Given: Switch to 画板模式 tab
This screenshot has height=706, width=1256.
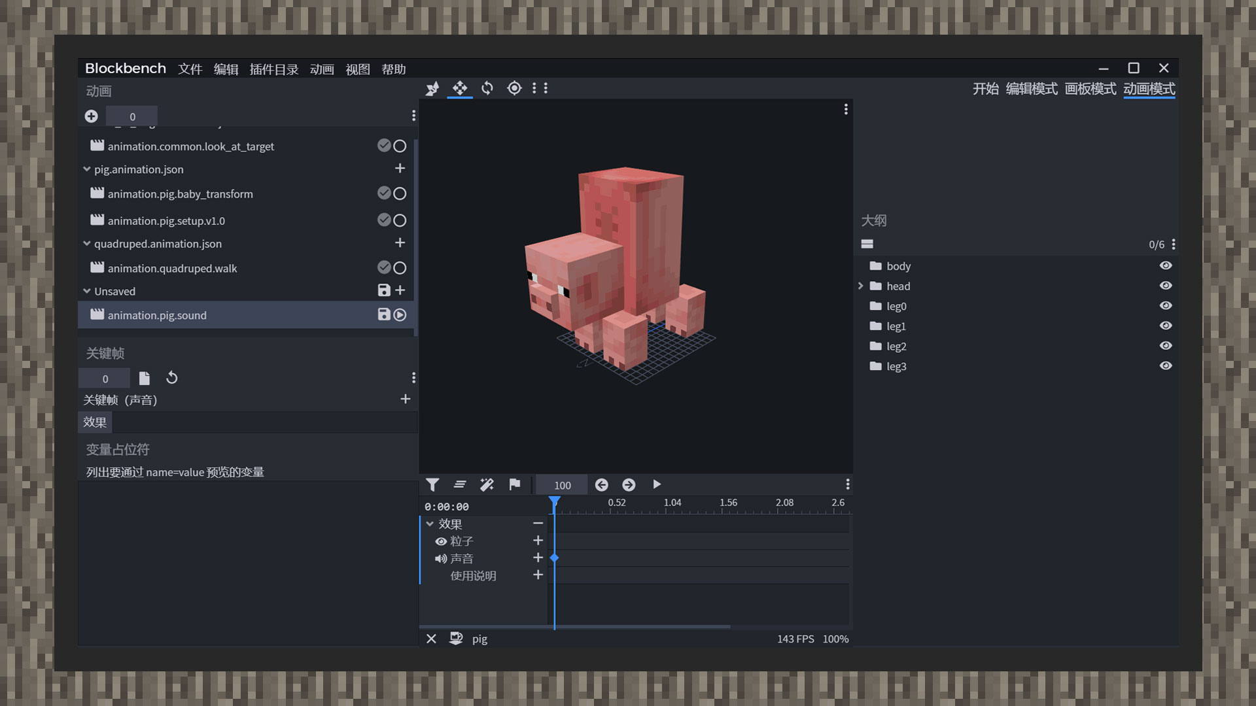Looking at the screenshot, I should click(1090, 89).
